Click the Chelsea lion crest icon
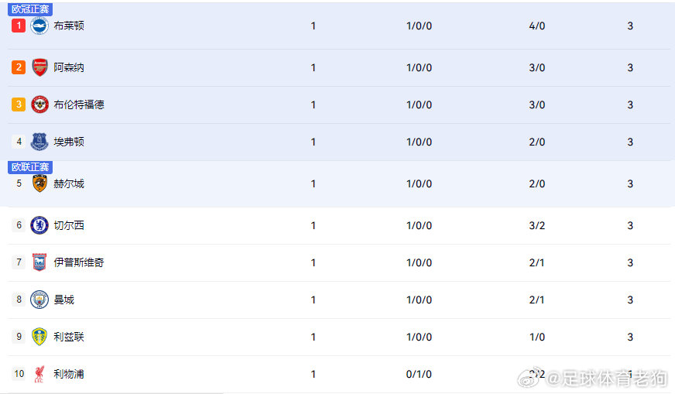Screen dimensions: 675x394 (x=39, y=225)
